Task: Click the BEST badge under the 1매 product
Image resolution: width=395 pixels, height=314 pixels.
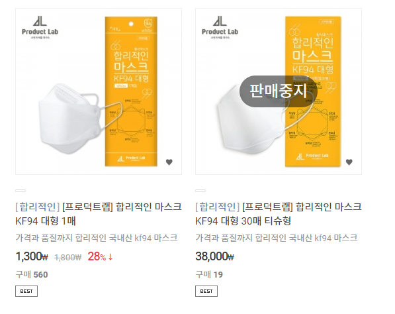Action: click(x=26, y=291)
